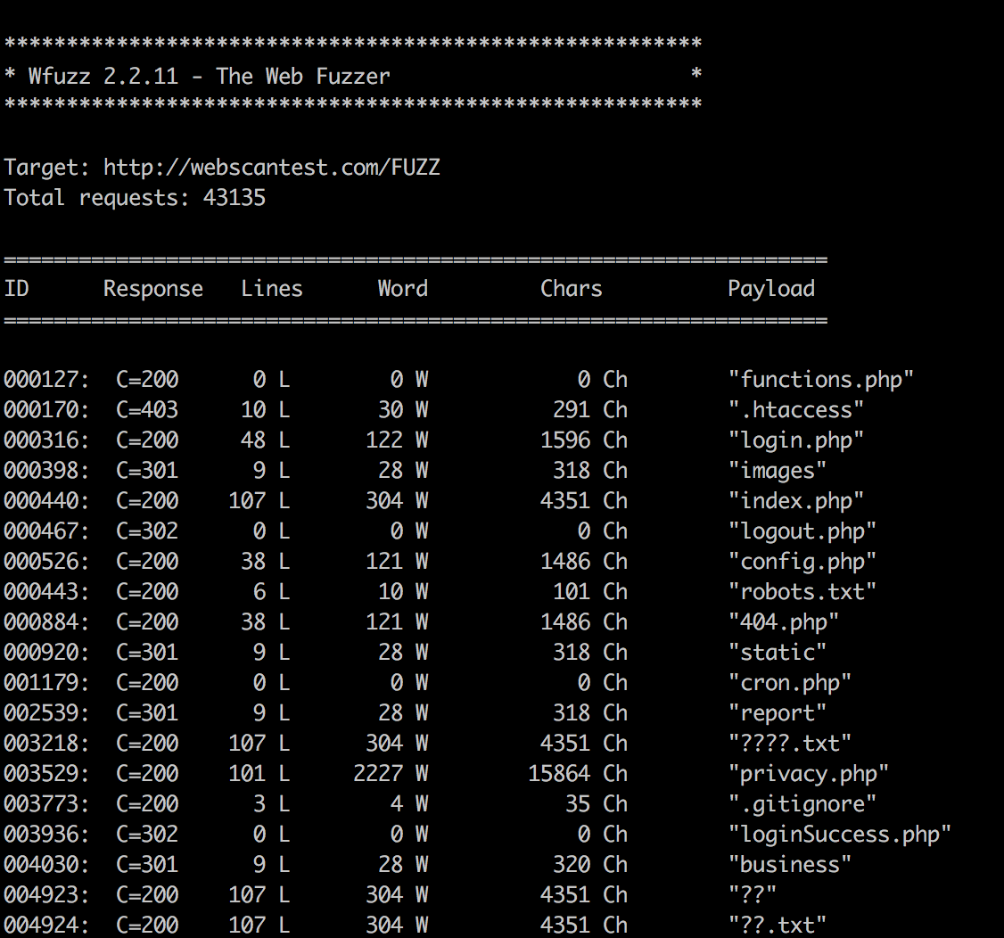The height and width of the screenshot is (938, 1004).
Task: Click request ID 000443
Action: pos(46,592)
